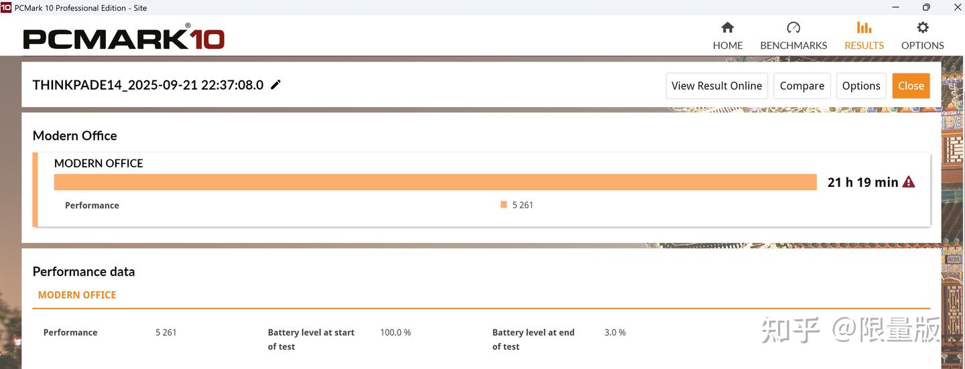Close the result with orange Close button
The height and width of the screenshot is (369, 965).
click(x=911, y=86)
